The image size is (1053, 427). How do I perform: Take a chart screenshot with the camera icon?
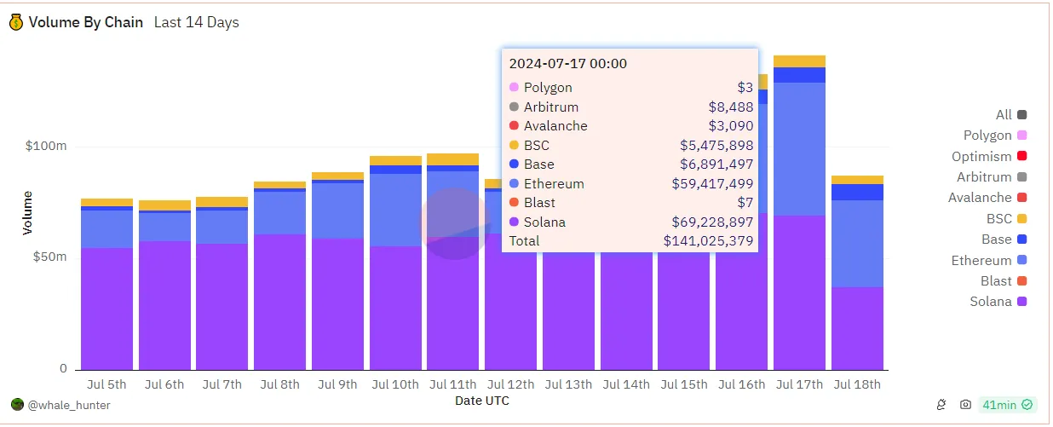pyautogui.click(x=965, y=405)
